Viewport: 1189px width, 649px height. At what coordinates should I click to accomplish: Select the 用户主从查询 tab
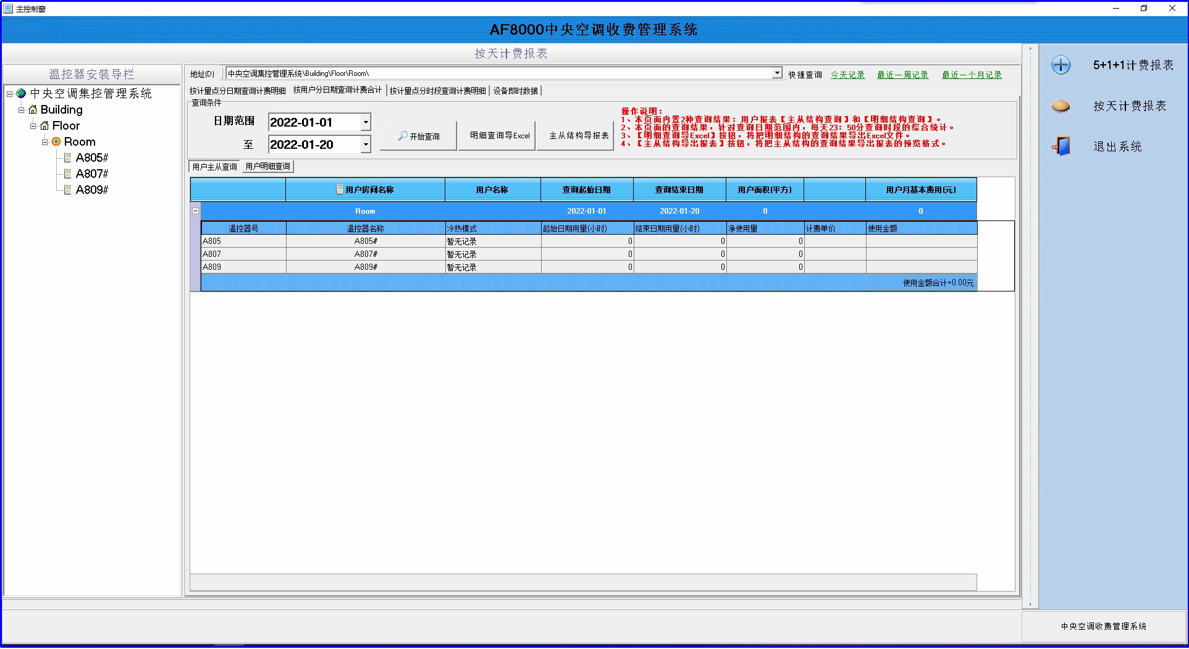[x=214, y=166]
